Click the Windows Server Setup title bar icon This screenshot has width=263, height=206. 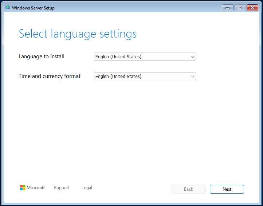point(7,7)
